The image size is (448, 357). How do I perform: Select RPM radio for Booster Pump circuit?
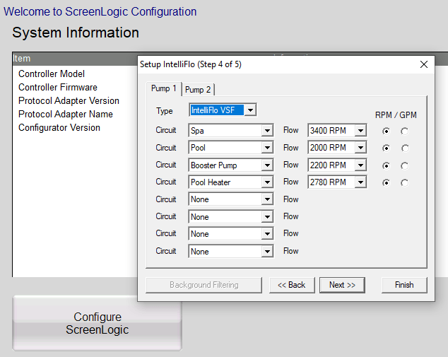tap(386, 165)
